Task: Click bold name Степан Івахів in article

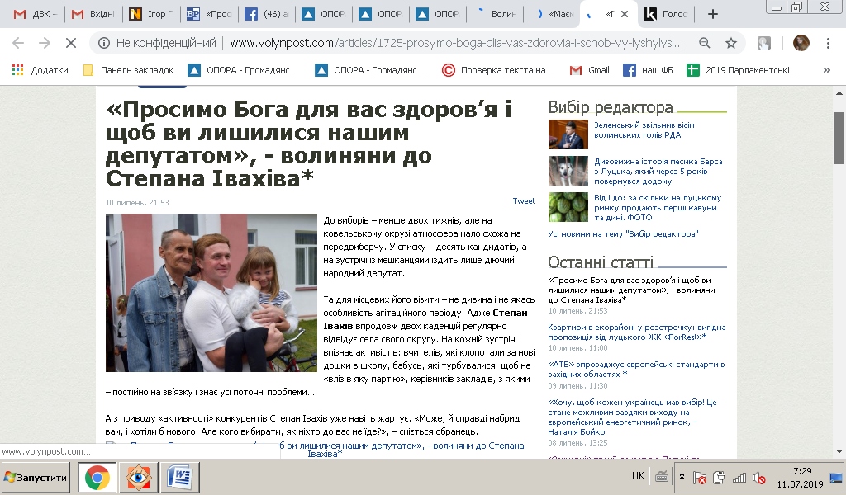Action: pos(425,319)
